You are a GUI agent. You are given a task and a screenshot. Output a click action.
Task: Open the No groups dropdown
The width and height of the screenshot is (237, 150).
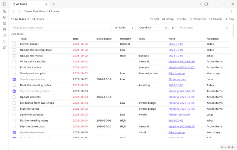pos(204,28)
